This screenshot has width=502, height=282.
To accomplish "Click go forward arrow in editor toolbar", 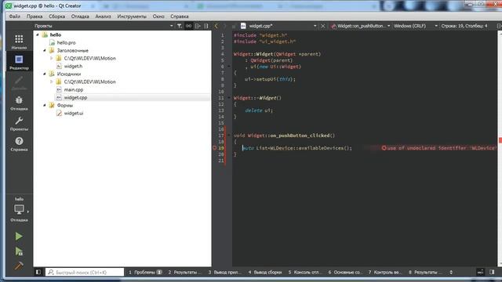I will tap(225, 26).
